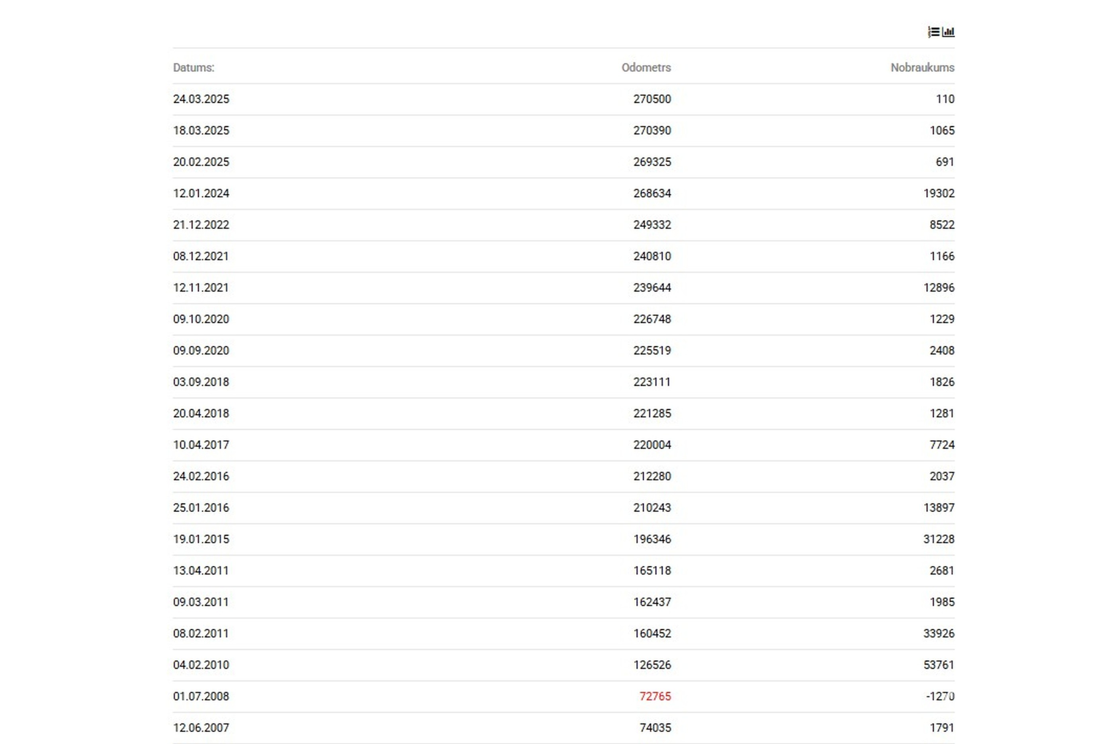The height and width of the screenshot is (744, 1115).
Task: Click the Nobraukums column header
Action: tap(922, 67)
